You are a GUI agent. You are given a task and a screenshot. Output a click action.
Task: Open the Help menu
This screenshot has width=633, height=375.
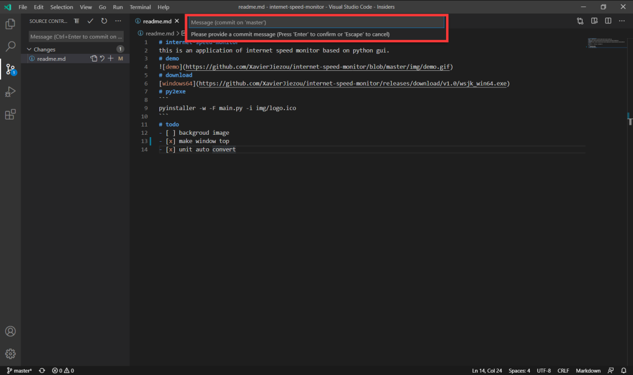pyautogui.click(x=164, y=7)
